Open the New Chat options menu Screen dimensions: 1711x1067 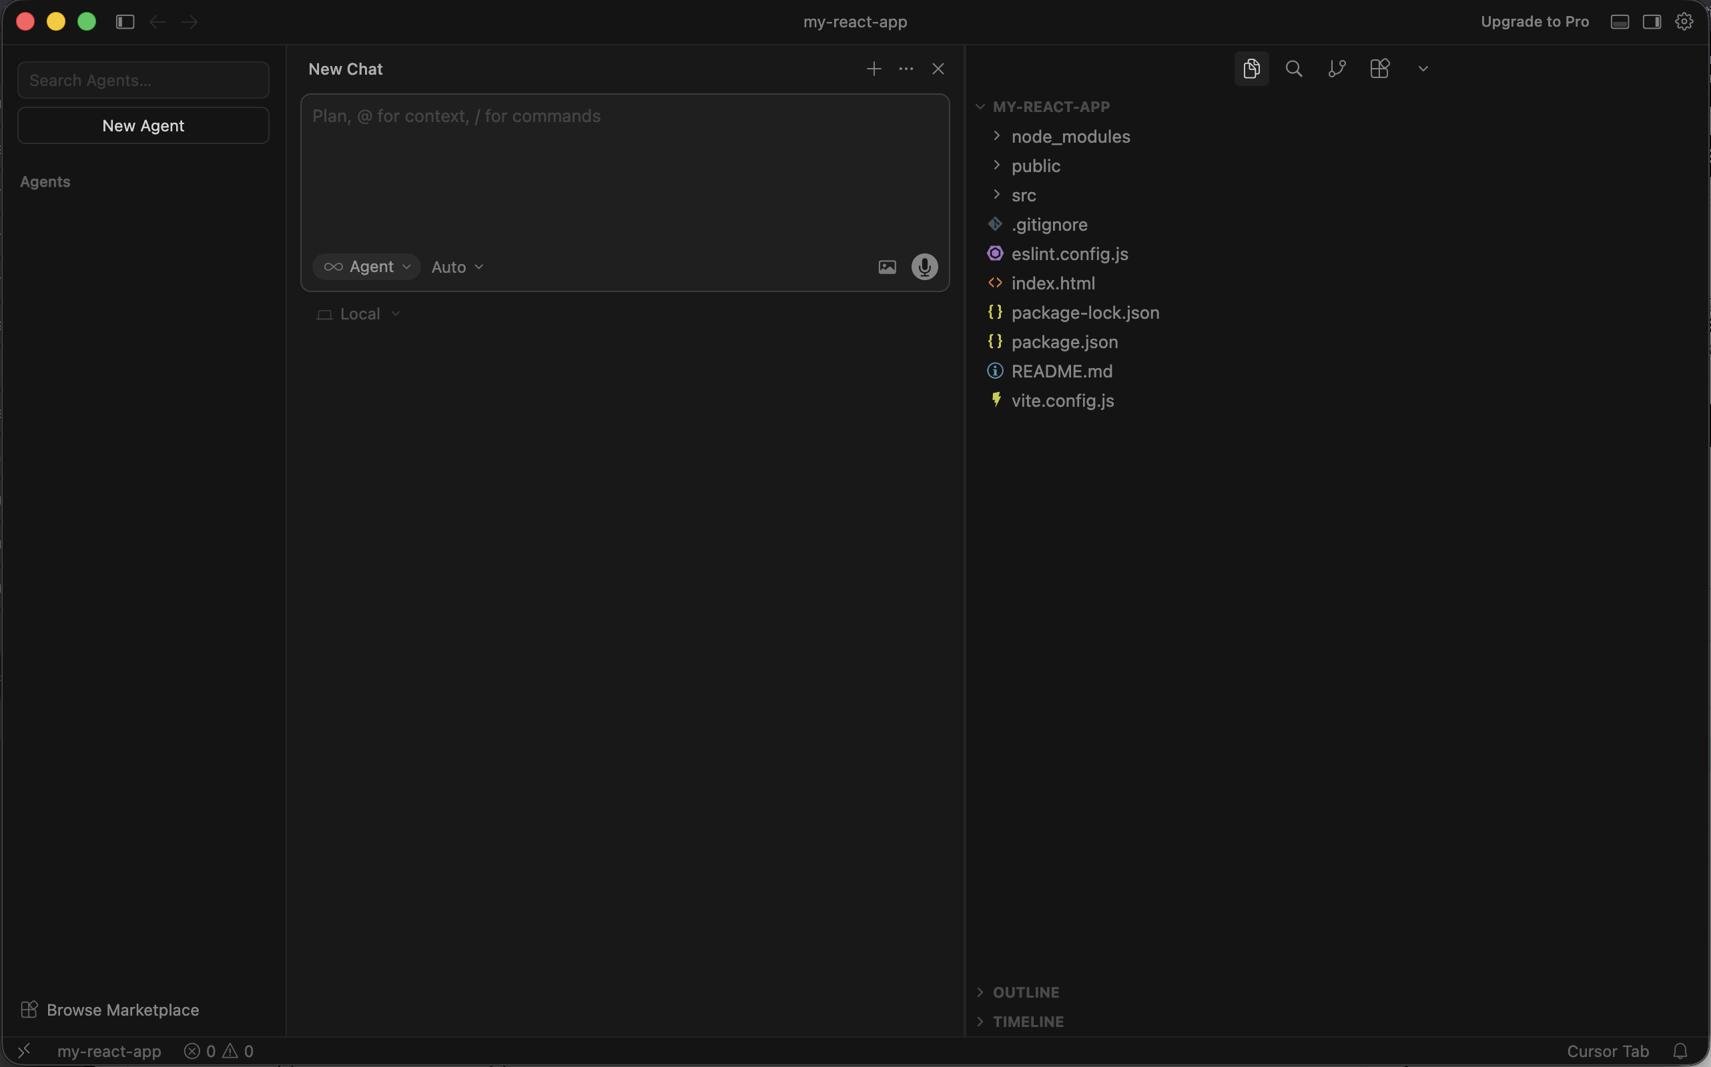(x=906, y=69)
